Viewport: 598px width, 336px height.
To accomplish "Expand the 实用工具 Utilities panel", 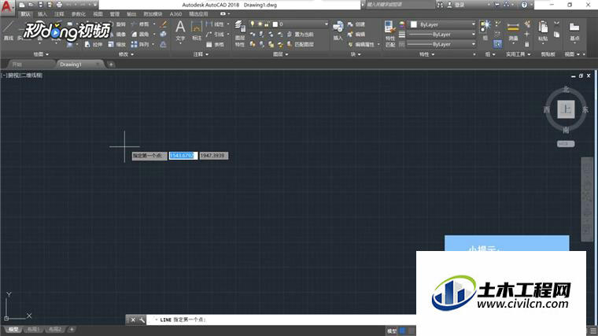I will tap(518, 54).
